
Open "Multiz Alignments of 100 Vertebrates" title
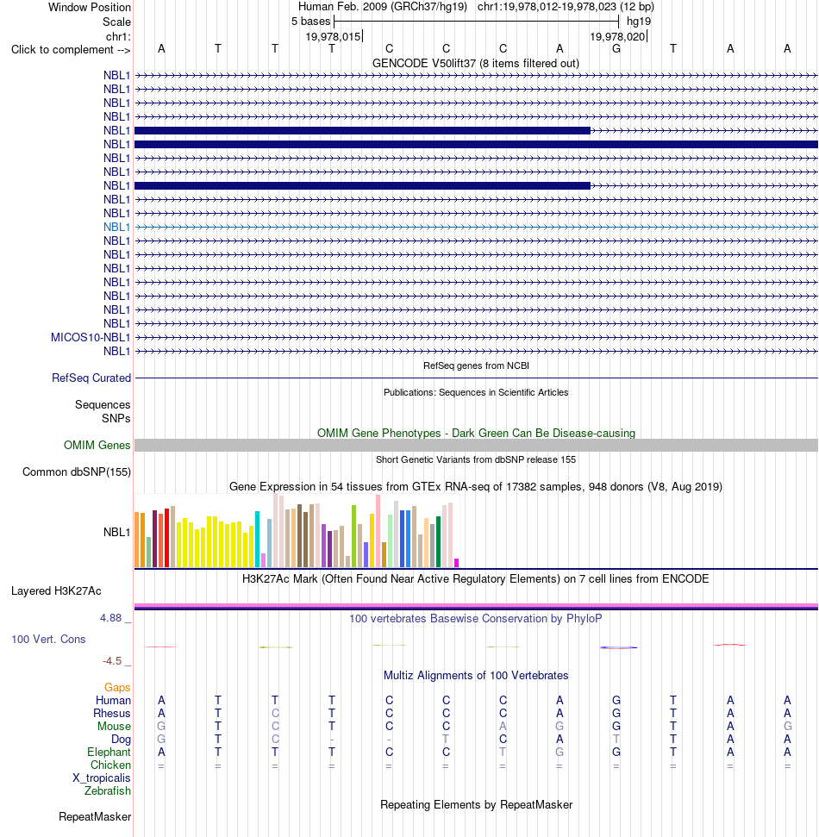pos(476,675)
